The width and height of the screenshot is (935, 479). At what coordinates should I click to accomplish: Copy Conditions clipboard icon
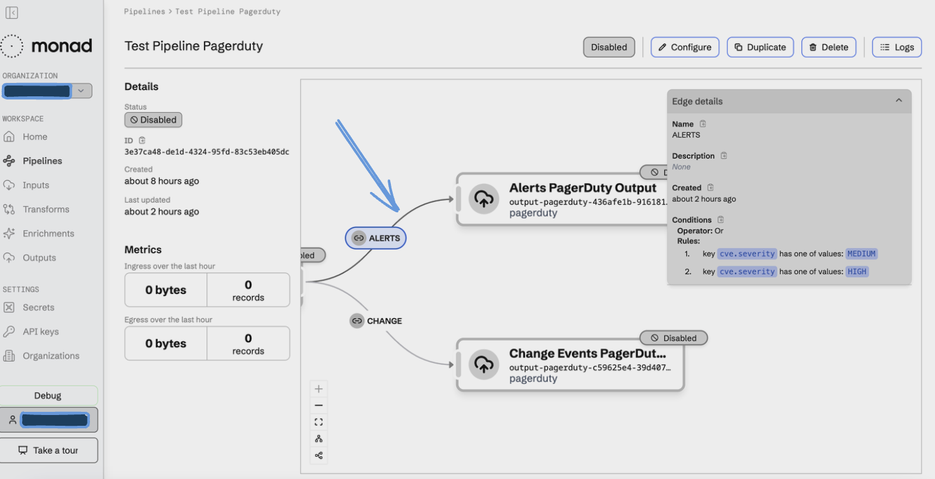pos(721,220)
